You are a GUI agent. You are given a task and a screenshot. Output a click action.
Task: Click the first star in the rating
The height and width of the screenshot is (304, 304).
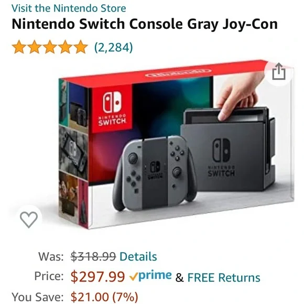point(19,47)
